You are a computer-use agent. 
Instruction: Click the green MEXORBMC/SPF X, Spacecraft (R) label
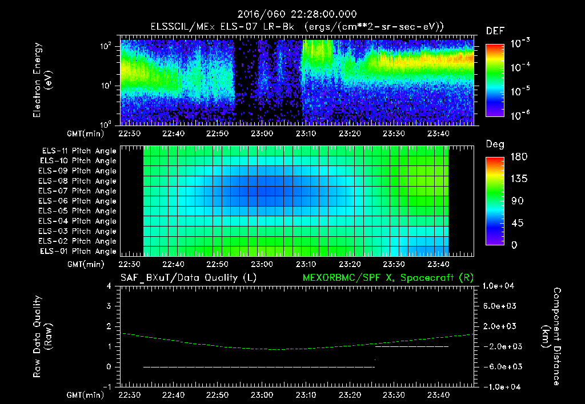pyautogui.click(x=388, y=278)
